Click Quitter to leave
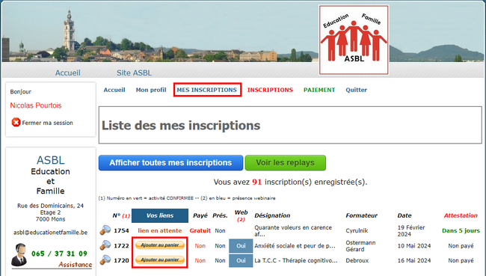 [357, 90]
